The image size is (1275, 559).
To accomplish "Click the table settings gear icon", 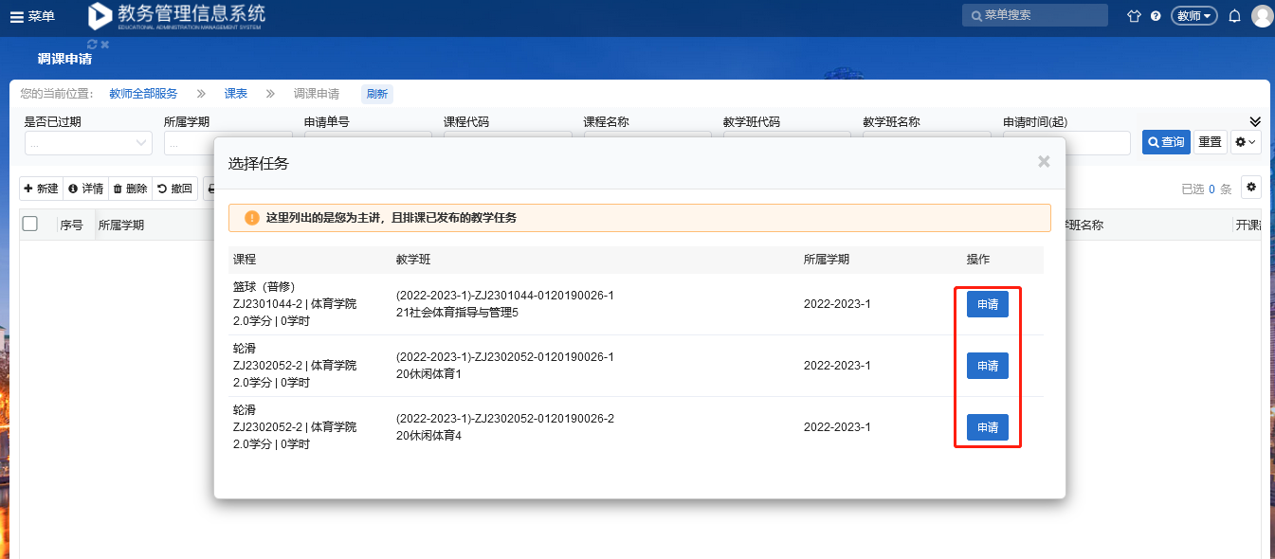I will click(1251, 188).
